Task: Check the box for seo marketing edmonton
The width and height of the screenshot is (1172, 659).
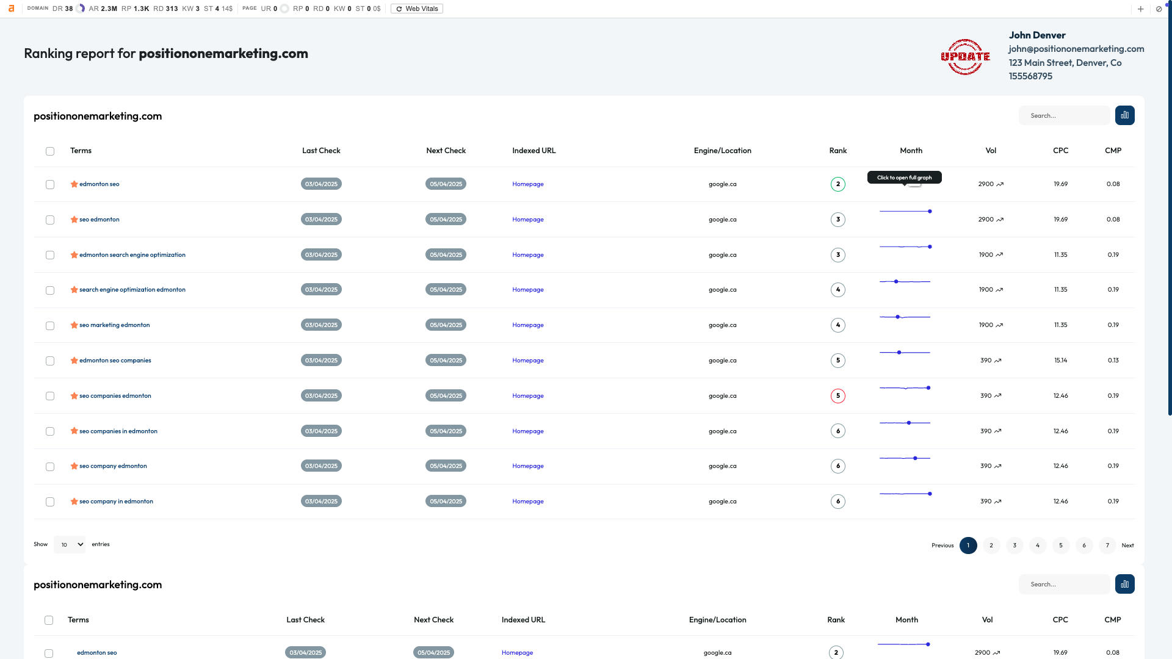Action: tap(50, 326)
